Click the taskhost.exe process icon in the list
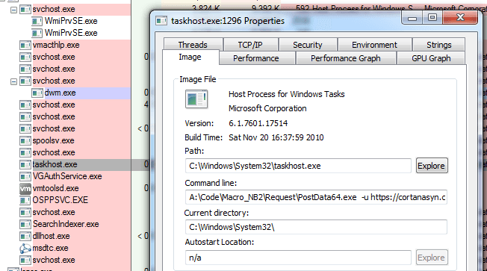The height and width of the screenshot is (271, 487). [25, 164]
